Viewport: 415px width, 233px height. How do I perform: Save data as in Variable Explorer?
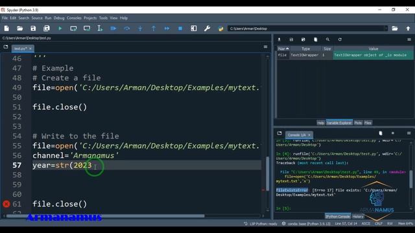tap(303, 39)
